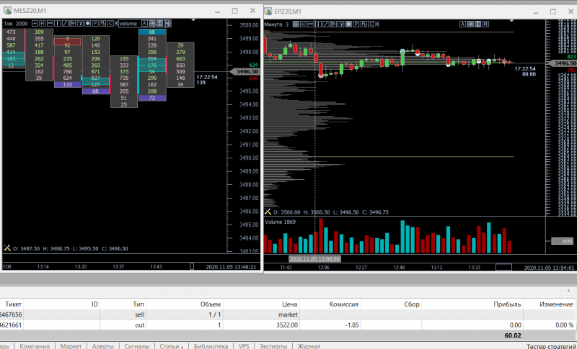Click the R button in the EPZ20 toolbar
Image resolution: width=577 pixels, height=349 pixels.
(x=364, y=24)
